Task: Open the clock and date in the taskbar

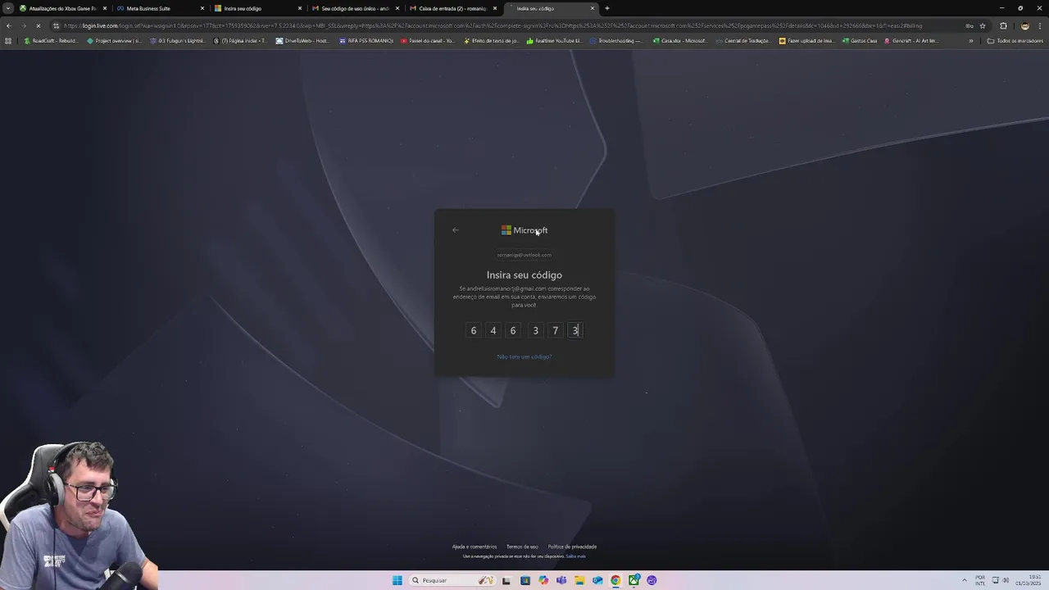Action: point(1030,580)
